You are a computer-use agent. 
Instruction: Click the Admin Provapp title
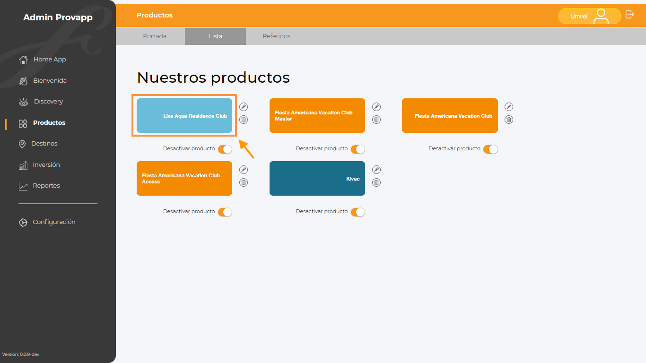(x=58, y=17)
